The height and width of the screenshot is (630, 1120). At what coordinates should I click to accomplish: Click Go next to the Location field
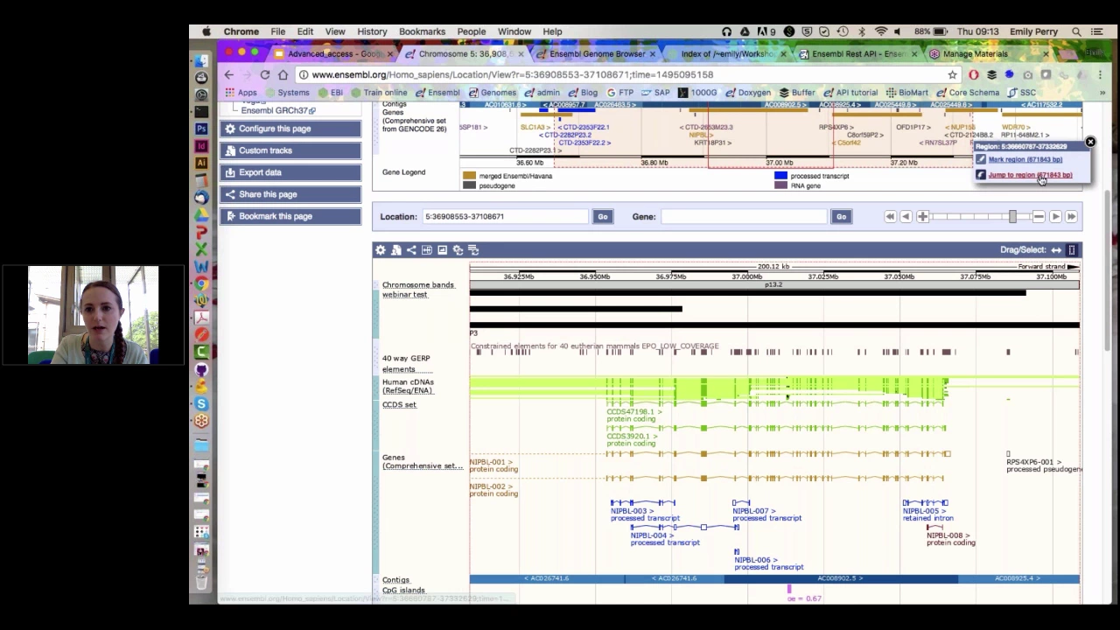602,216
